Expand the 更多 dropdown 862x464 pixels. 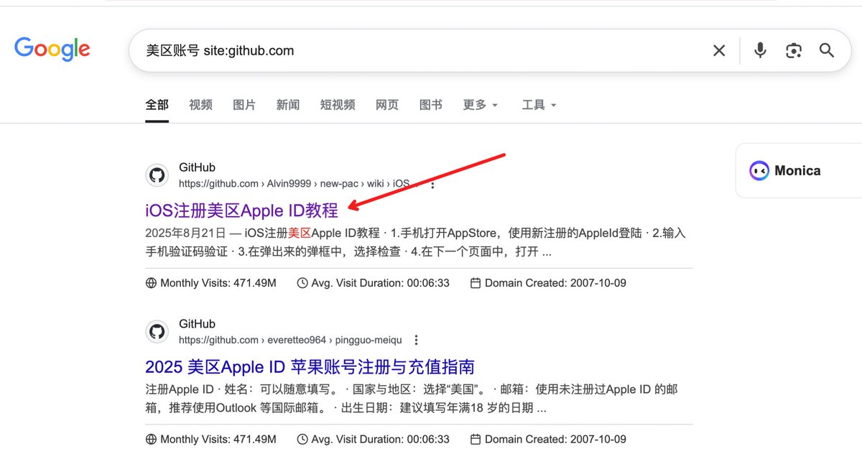[x=481, y=105]
